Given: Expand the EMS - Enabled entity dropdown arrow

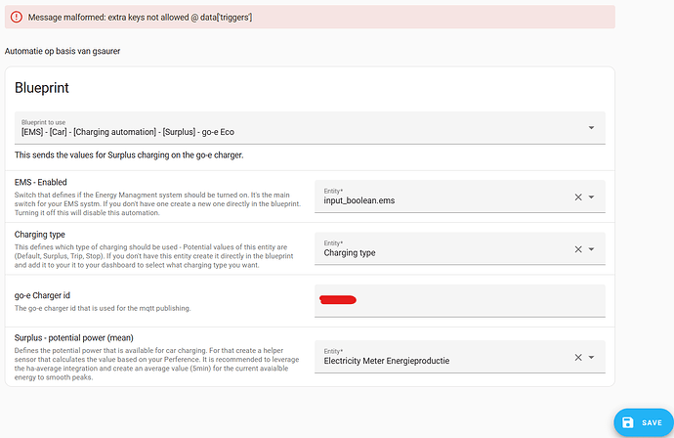Looking at the screenshot, I should 592,197.
